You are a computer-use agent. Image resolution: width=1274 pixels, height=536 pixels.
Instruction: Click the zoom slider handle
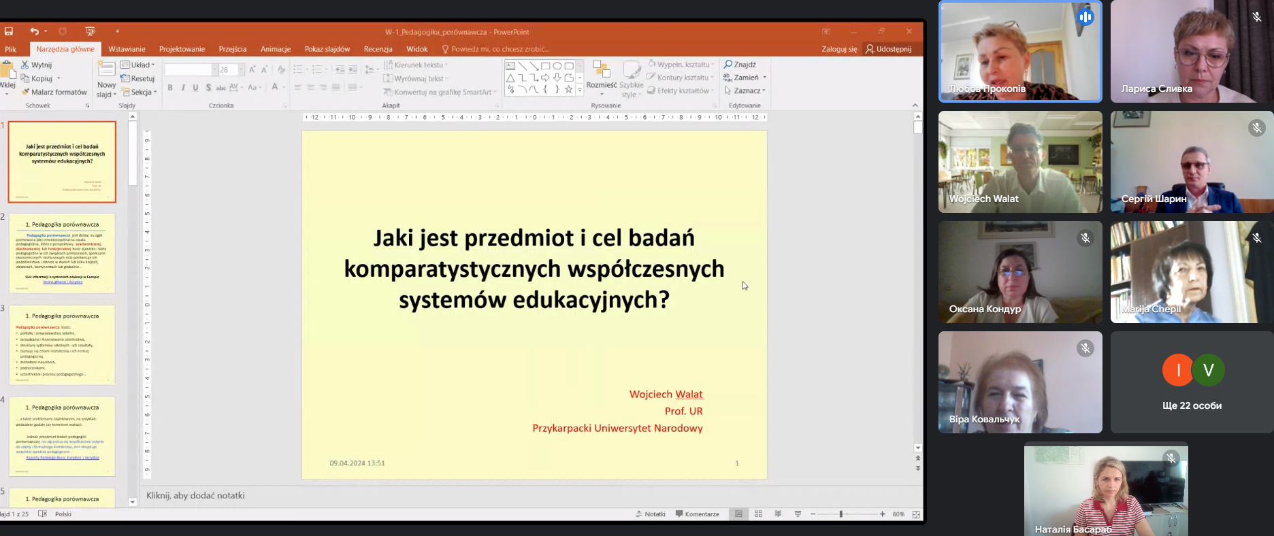coord(841,514)
